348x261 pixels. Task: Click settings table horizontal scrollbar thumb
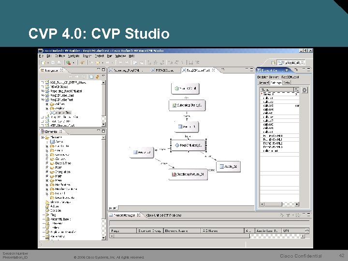point(273,204)
